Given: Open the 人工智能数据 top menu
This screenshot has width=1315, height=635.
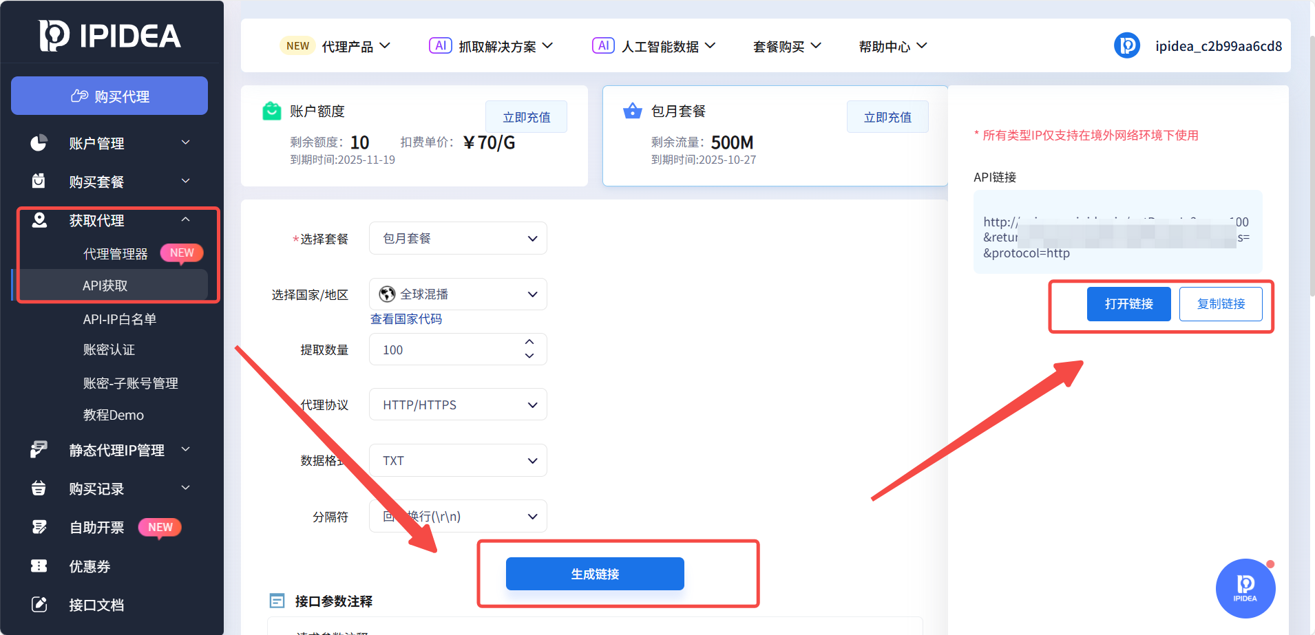Looking at the screenshot, I should (669, 46).
